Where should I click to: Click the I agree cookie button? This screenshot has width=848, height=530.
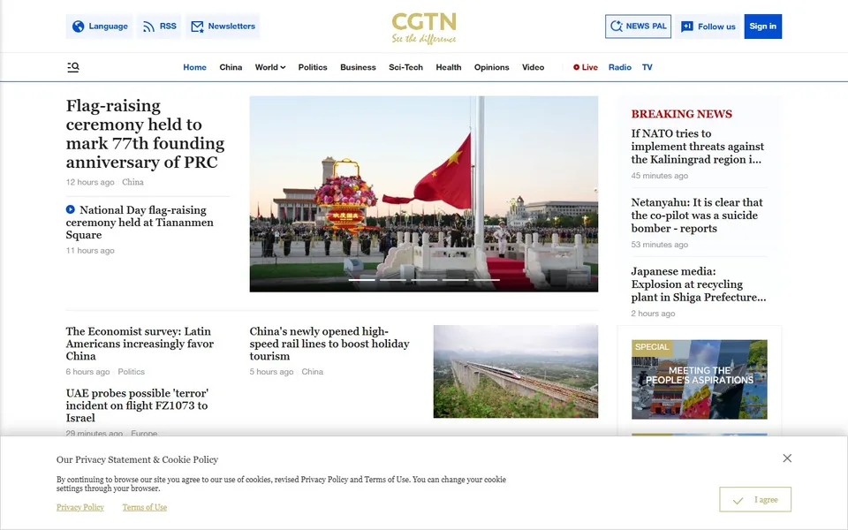(755, 499)
